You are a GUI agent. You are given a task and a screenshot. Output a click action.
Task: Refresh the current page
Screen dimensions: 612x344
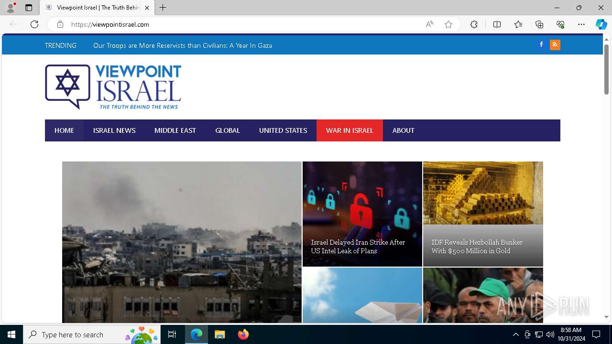click(34, 24)
